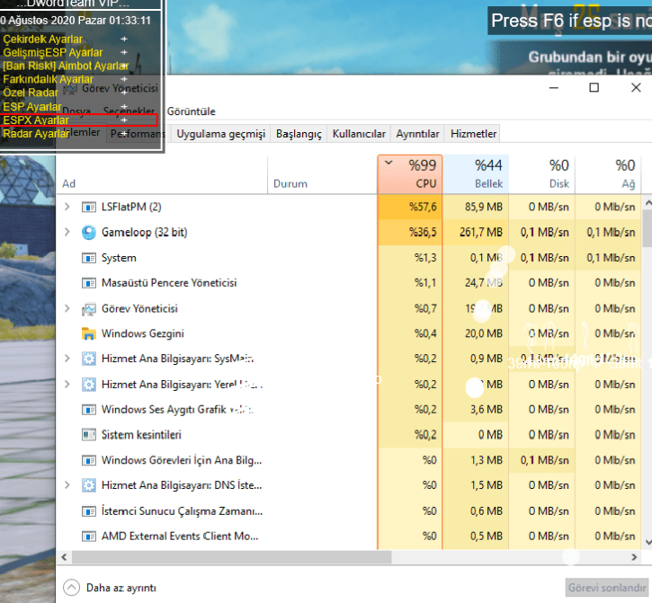The height and width of the screenshot is (603, 652).
Task: Click the Yerel service host gear icon
Action: 88,385
